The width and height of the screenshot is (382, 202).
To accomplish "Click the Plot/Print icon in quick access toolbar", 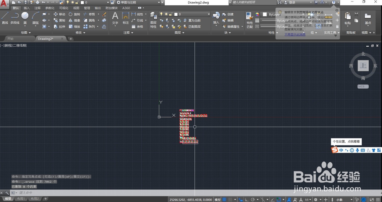I will point(37,2).
